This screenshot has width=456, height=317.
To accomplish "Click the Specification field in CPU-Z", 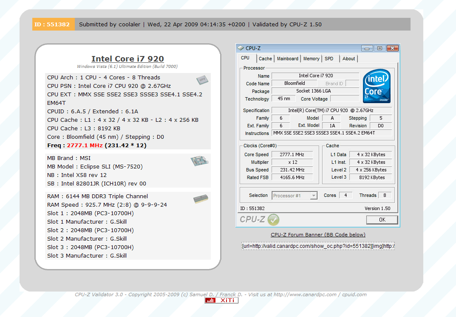I will pyautogui.click(x=332, y=110).
